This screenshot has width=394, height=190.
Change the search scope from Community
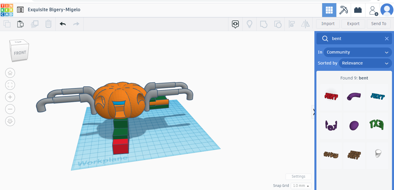[358, 52]
